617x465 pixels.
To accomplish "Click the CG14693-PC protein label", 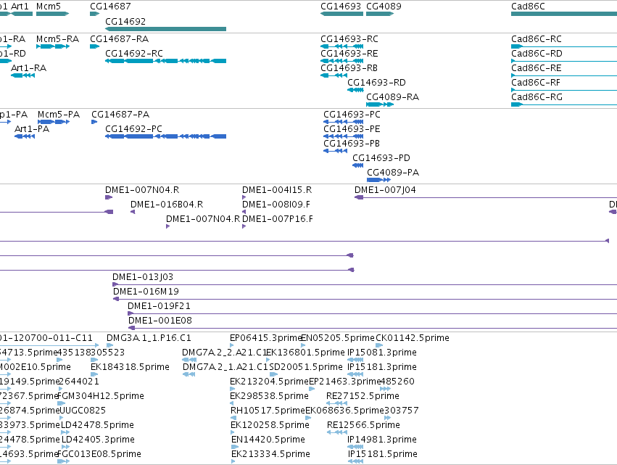I will (352, 115).
